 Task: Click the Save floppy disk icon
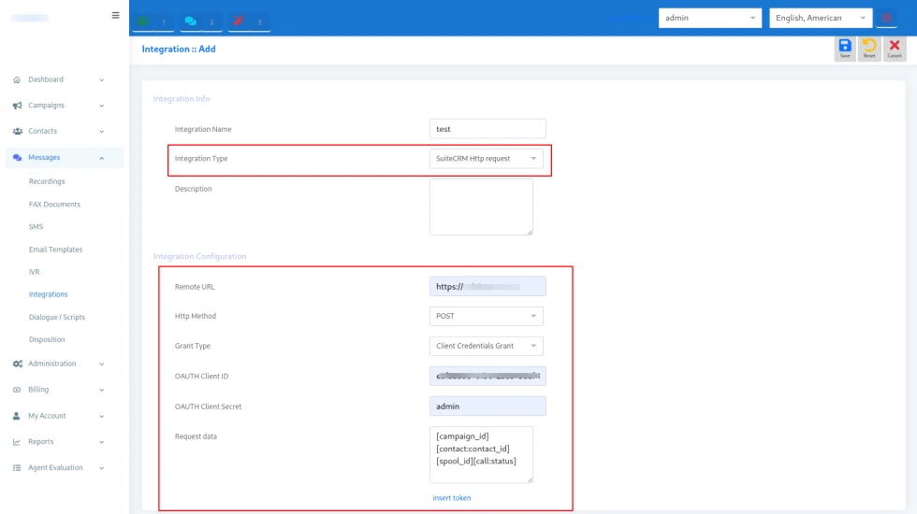(845, 49)
